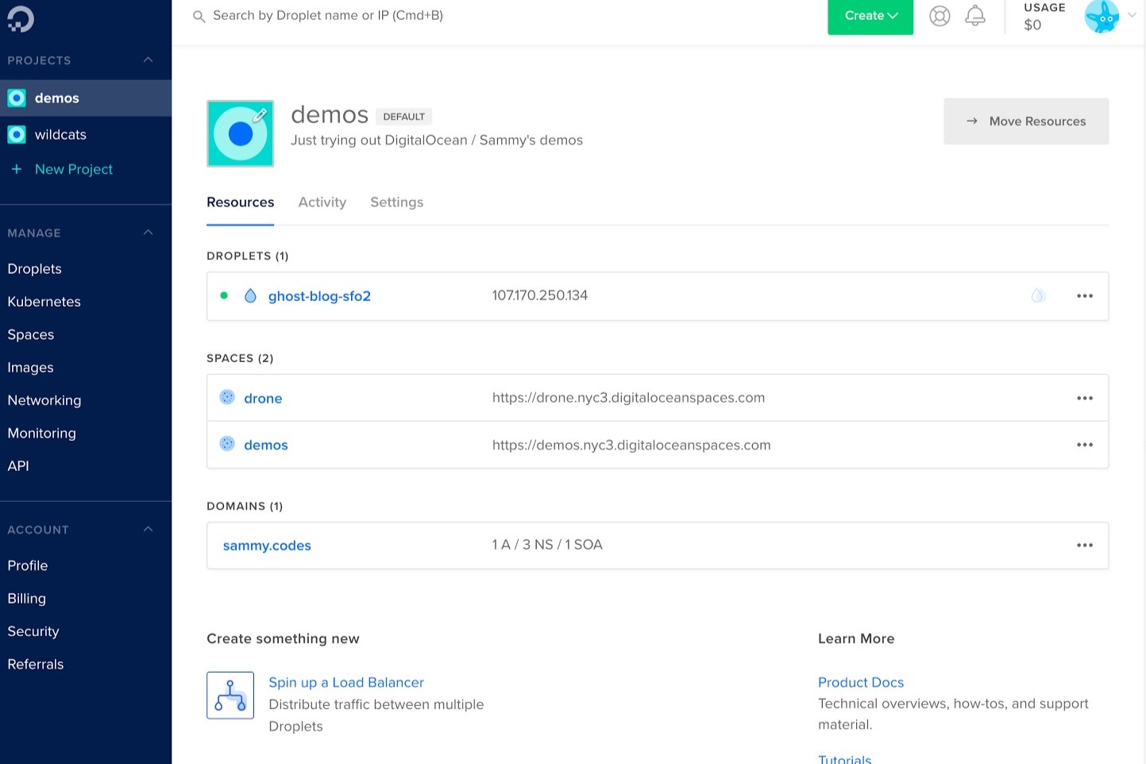The height and width of the screenshot is (764, 1146).
Task: Click the Spin up a Load Balancer link
Action: pos(346,682)
